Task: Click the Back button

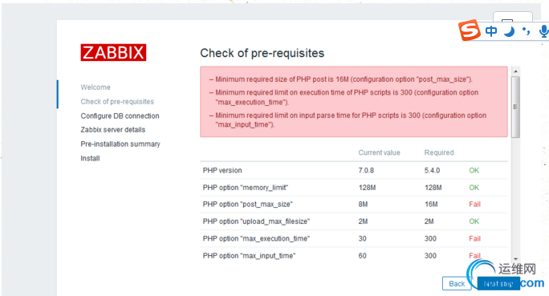Action: pos(457,283)
